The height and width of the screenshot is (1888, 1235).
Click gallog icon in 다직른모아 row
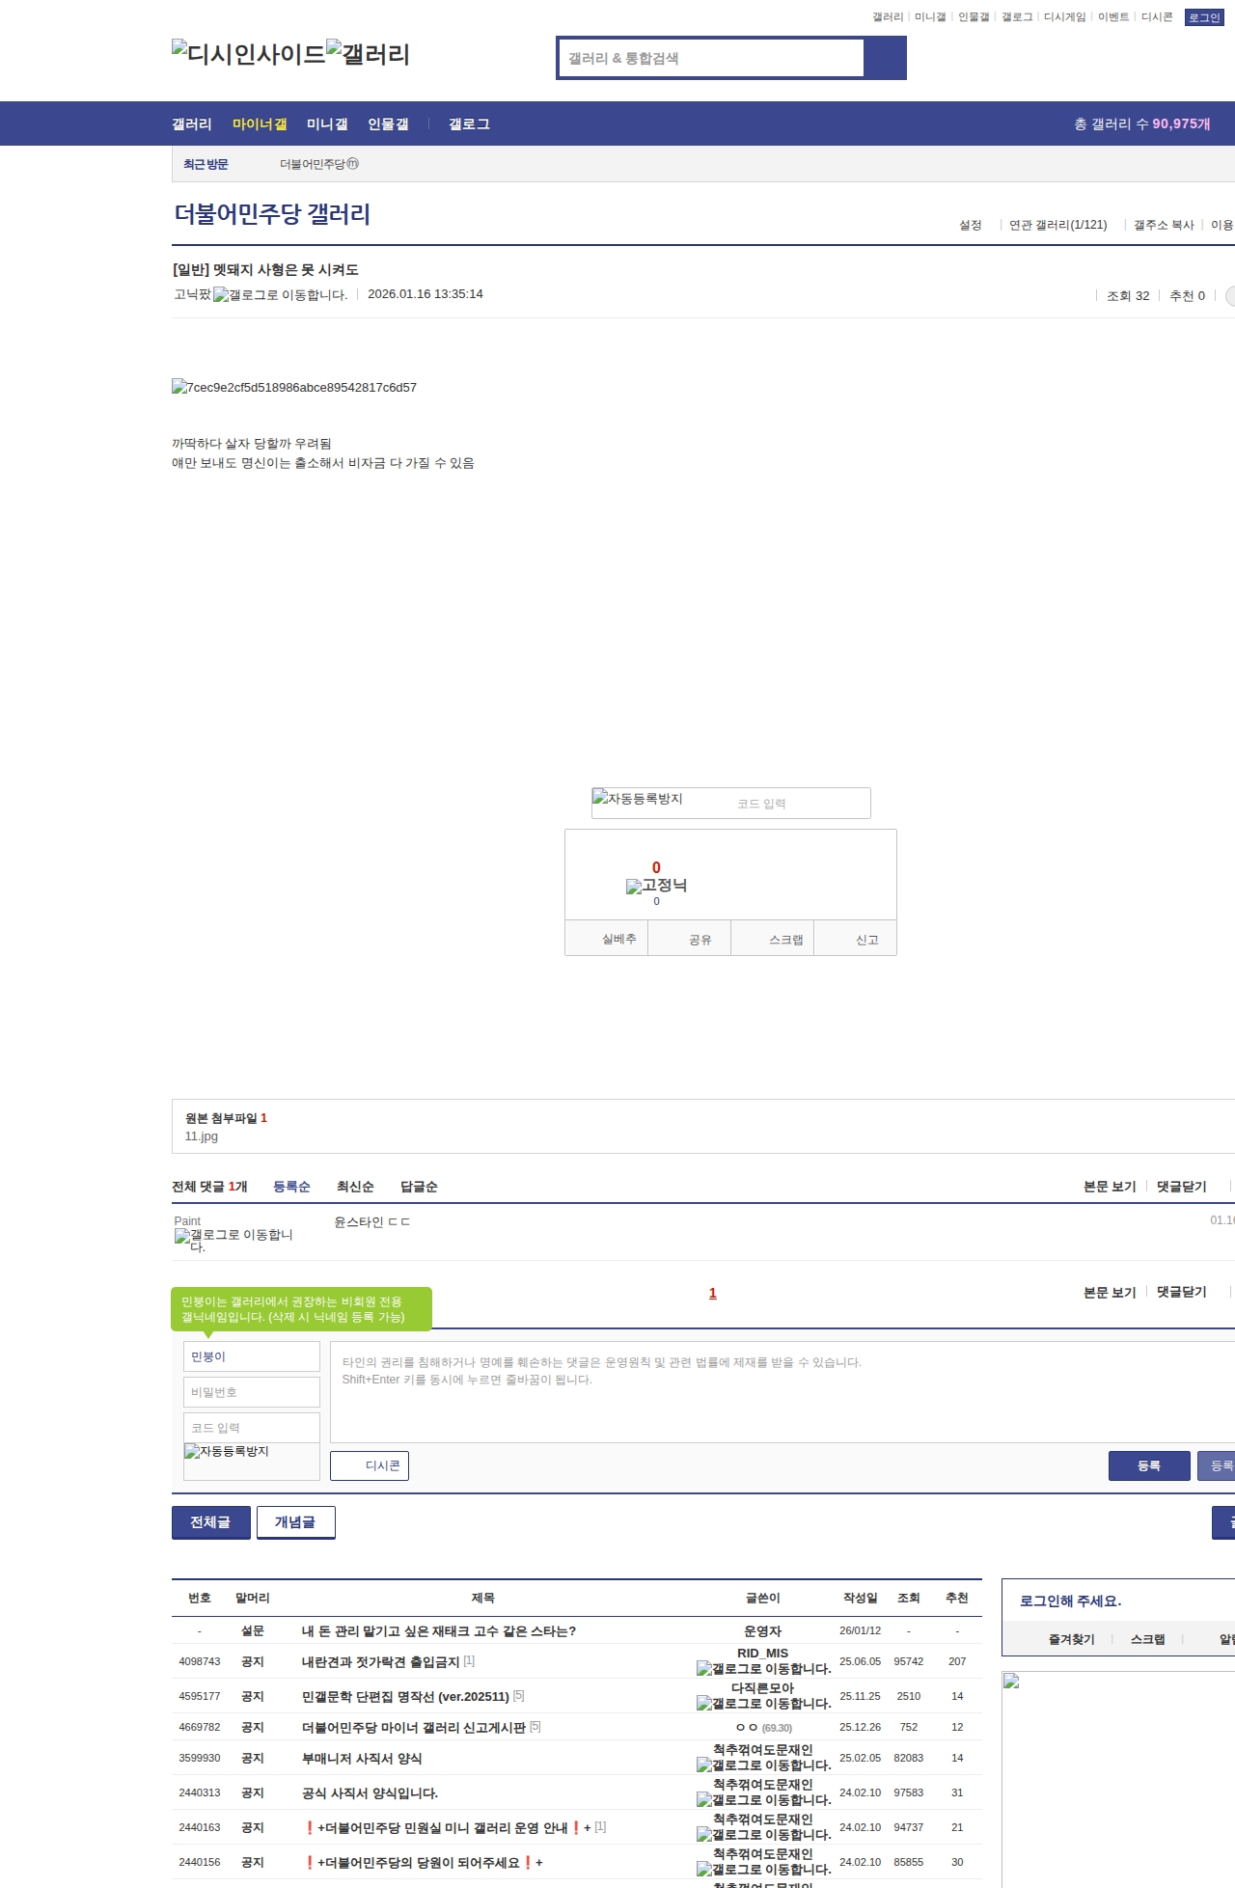[764, 1703]
